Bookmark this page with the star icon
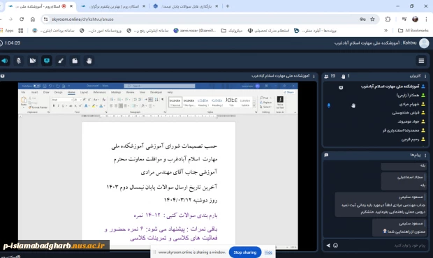This screenshot has height=258, width=433. pyautogui.click(x=372, y=19)
